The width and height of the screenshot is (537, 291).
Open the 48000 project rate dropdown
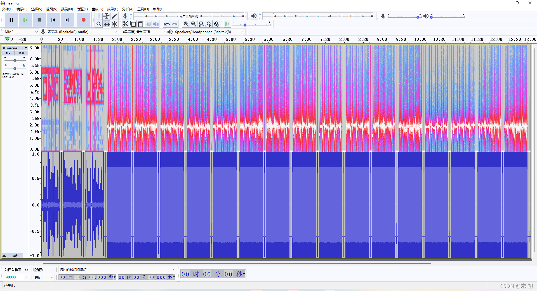pos(17,277)
